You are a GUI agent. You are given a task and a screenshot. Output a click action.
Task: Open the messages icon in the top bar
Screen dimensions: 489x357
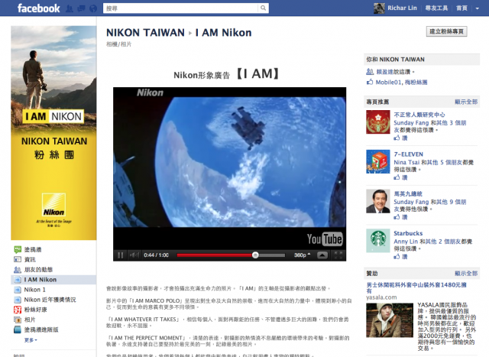click(x=82, y=8)
